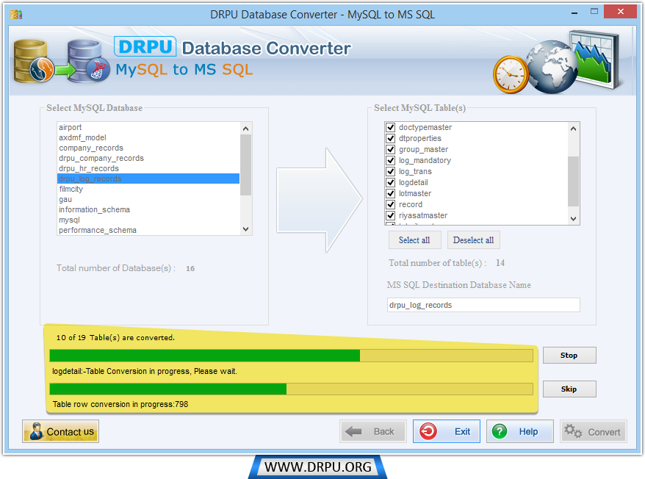Select the drpu_hr_records database
This screenshot has height=479, width=645.
(148, 169)
